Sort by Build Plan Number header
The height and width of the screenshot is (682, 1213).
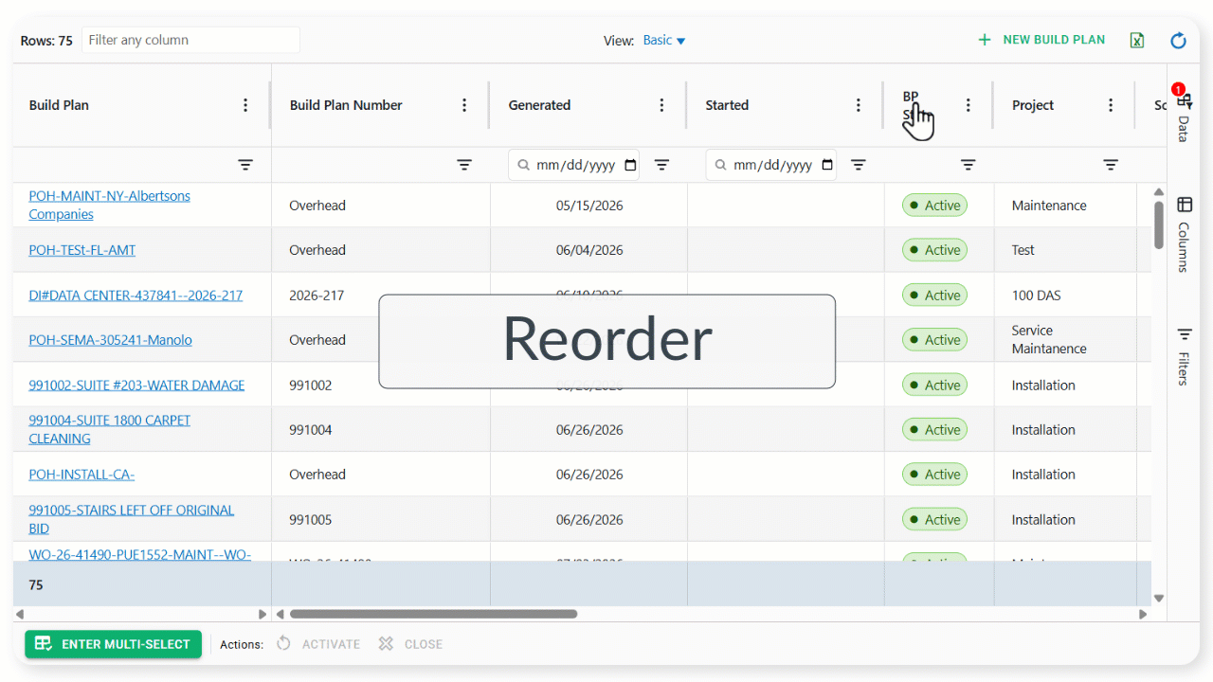point(346,105)
